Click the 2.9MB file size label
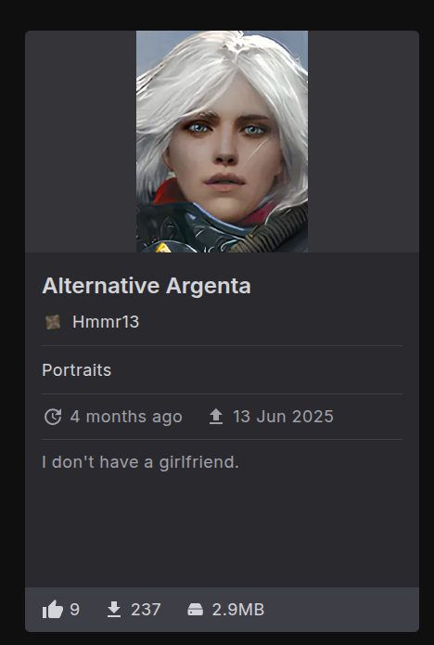This screenshot has width=434, height=645. pos(238,610)
